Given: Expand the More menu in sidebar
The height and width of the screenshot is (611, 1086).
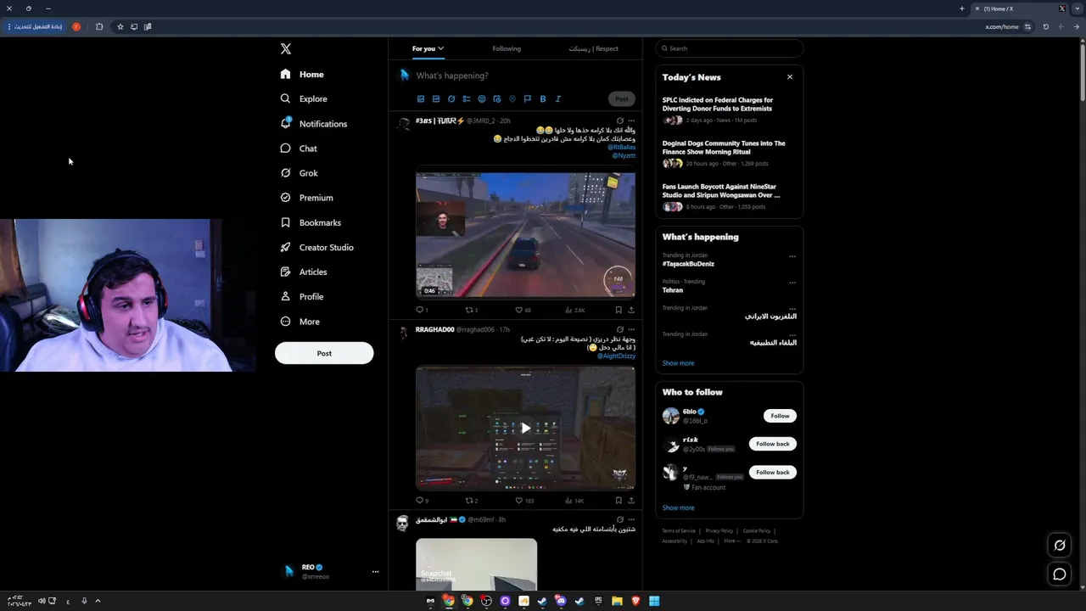Looking at the screenshot, I should (299, 322).
